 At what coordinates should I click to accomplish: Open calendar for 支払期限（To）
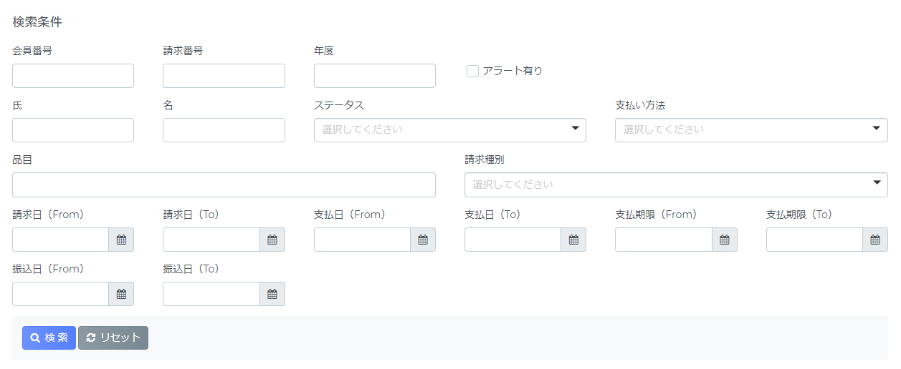[x=875, y=240]
